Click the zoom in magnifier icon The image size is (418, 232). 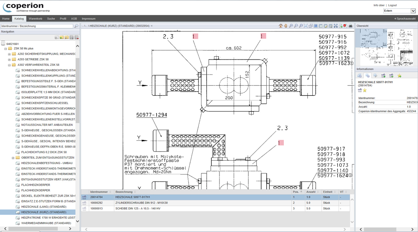291,26
